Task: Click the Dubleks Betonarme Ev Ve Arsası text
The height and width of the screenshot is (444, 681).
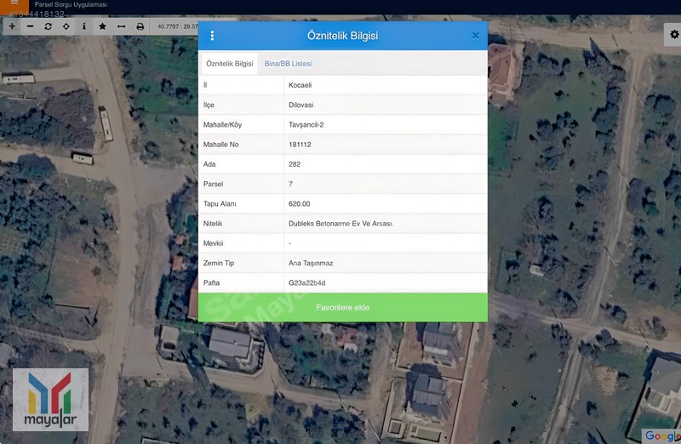Action: pos(341,224)
